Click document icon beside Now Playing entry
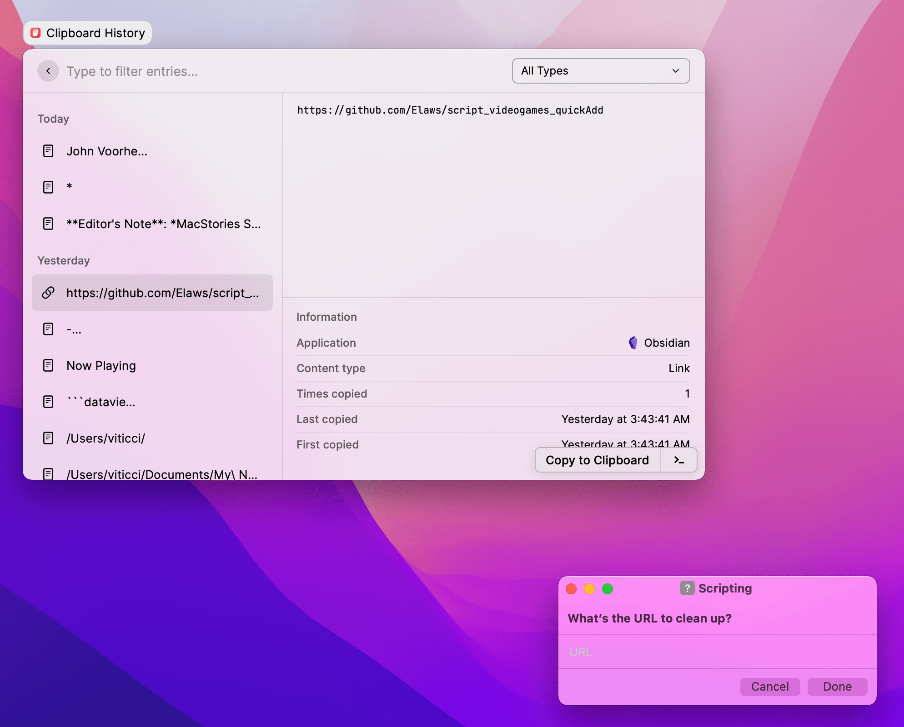 pos(48,365)
